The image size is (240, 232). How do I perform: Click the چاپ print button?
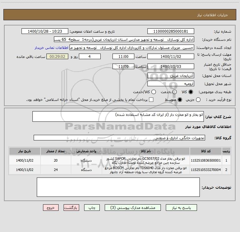tap(92, 208)
